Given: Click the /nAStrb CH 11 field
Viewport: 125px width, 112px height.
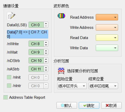Looking at the screenshot, I should [x=36, y=69].
